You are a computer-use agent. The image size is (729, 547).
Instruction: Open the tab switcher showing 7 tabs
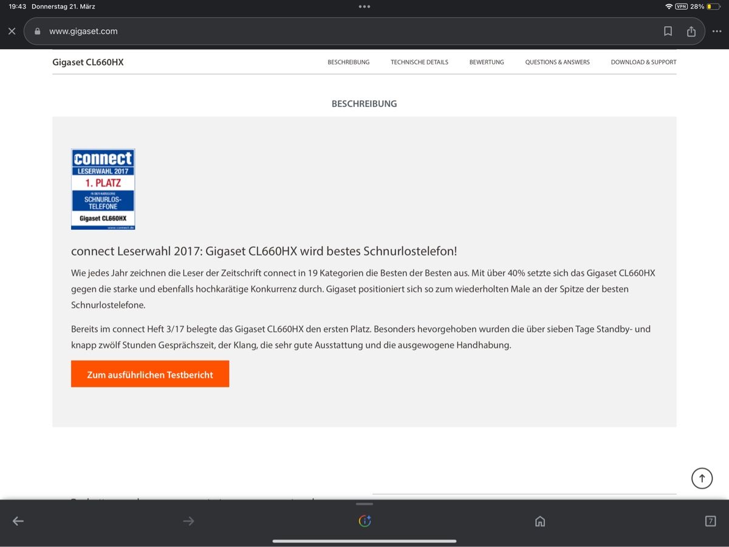(710, 521)
